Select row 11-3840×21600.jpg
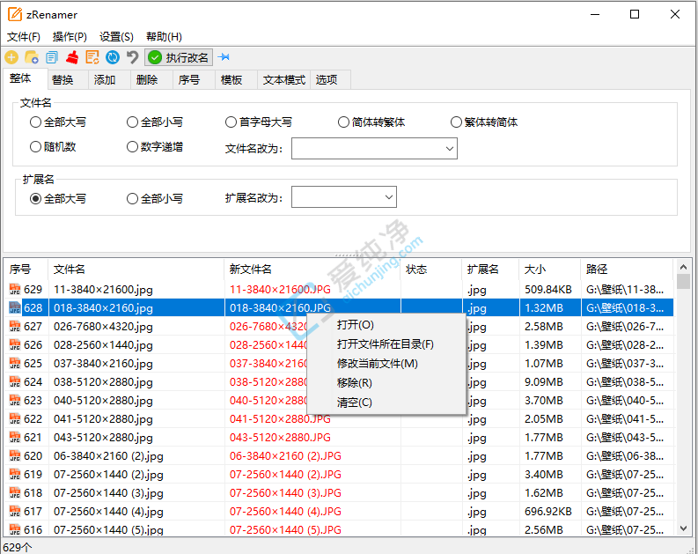The image size is (698, 554). (x=338, y=290)
